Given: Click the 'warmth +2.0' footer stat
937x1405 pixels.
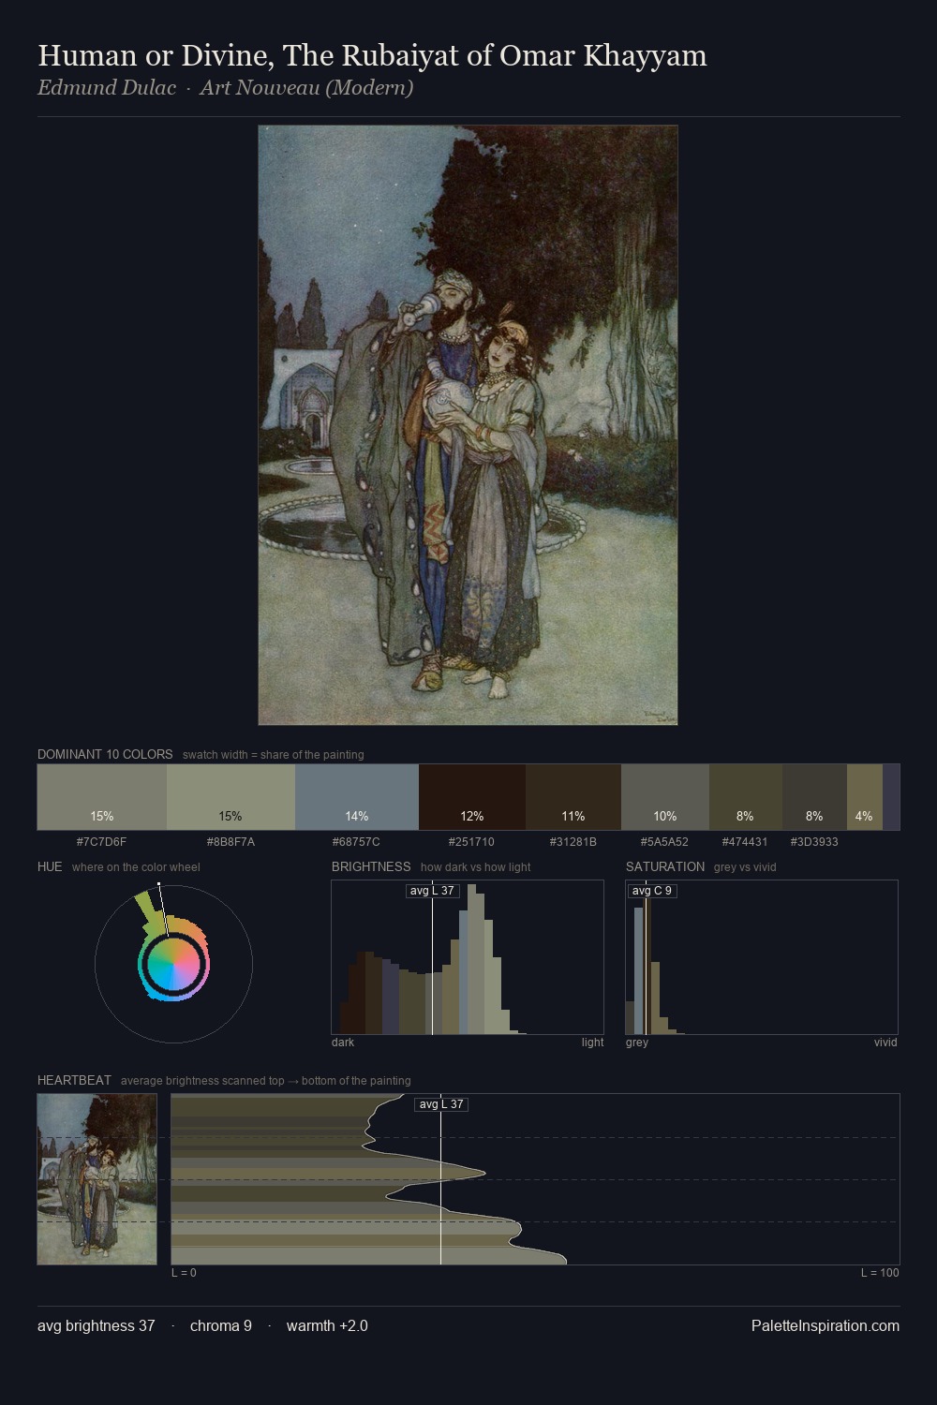Looking at the screenshot, I should point(327,1325).
